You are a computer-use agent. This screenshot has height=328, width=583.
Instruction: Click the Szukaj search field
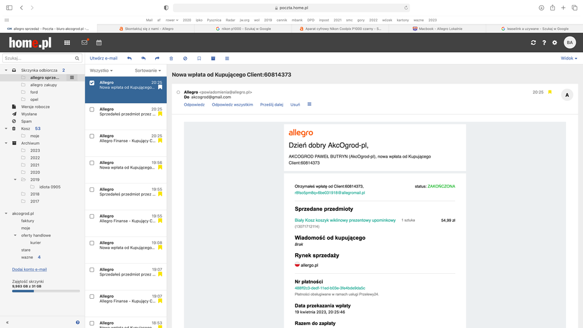click(39, 58)
